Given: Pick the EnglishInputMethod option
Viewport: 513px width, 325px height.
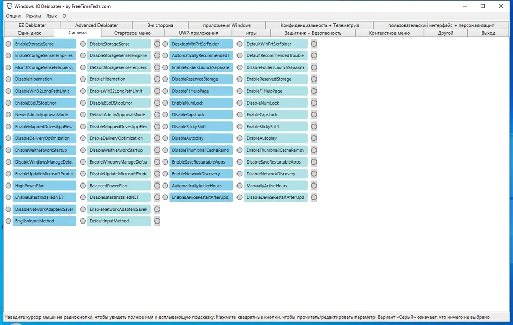Looking at the screenshot, I should click(8, 221).
